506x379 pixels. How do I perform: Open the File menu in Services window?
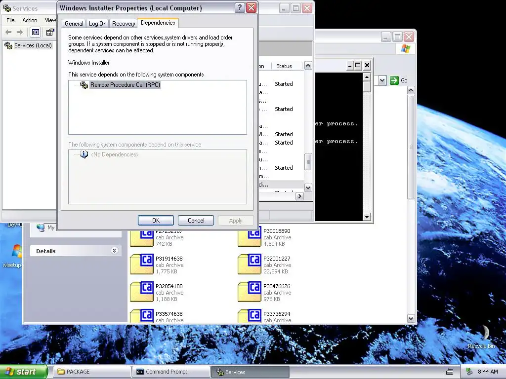coord(10,20)
